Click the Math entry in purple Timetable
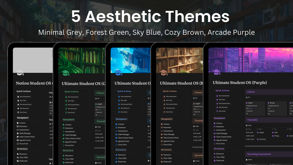Screen dimensions: 293x165 [275, 133]
